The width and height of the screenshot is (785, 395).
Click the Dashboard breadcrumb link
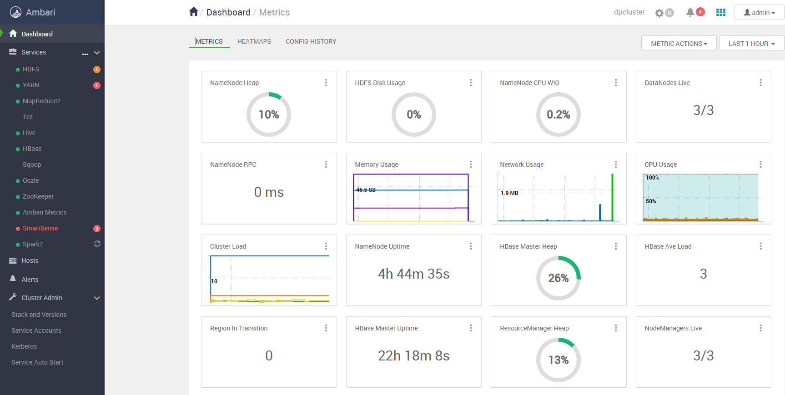(x=228, y=12)
